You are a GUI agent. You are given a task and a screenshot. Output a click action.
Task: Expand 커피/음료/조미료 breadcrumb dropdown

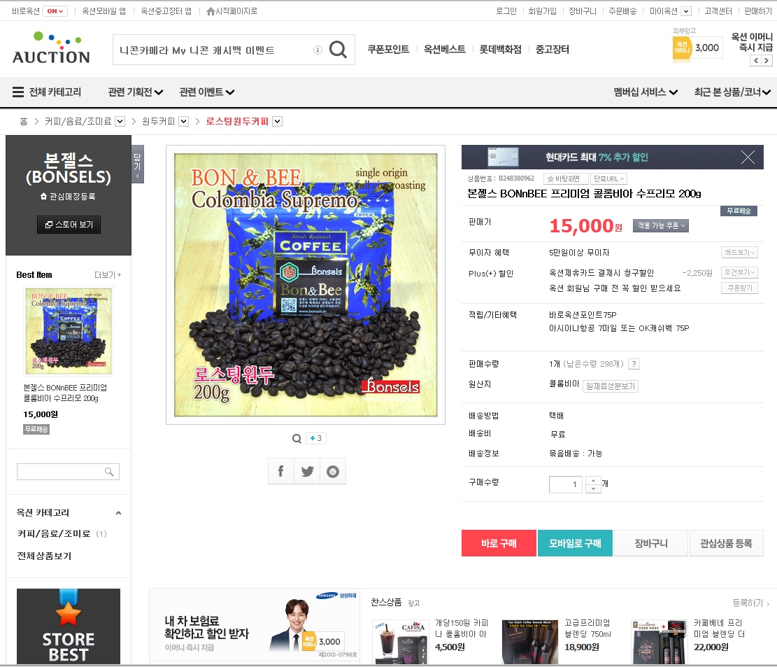[120, 122]
